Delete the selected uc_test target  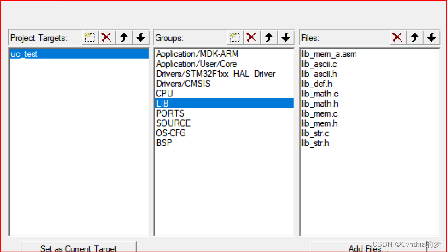(106, 37)
